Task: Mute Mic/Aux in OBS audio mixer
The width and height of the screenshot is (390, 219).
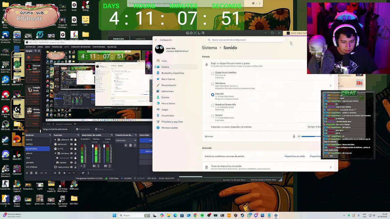Action: click(94, 166)
